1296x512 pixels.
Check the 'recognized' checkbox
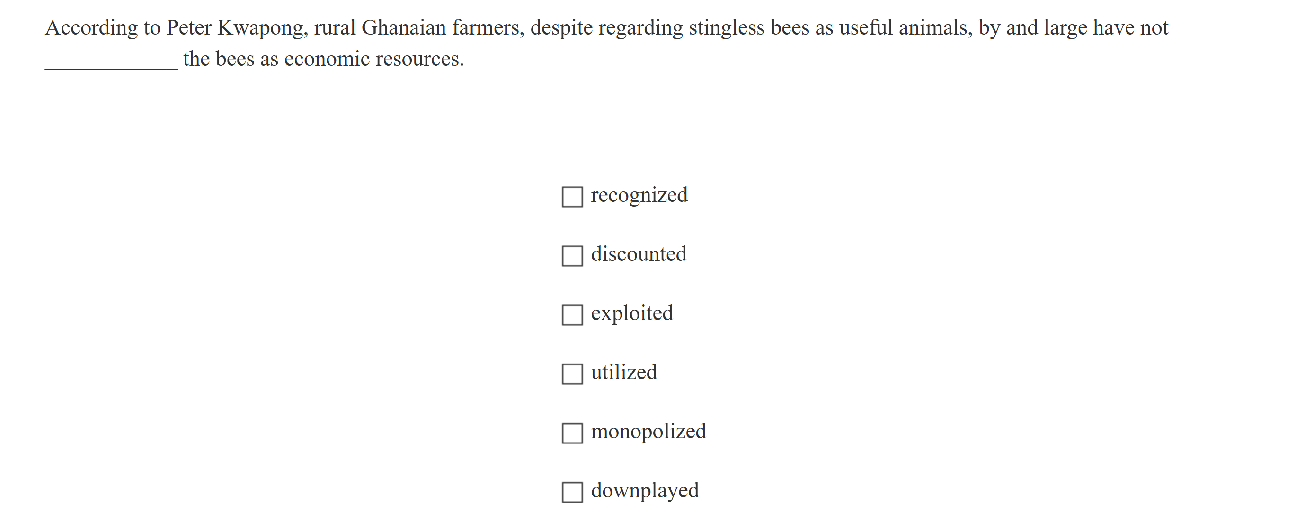(x=572, y=197)
